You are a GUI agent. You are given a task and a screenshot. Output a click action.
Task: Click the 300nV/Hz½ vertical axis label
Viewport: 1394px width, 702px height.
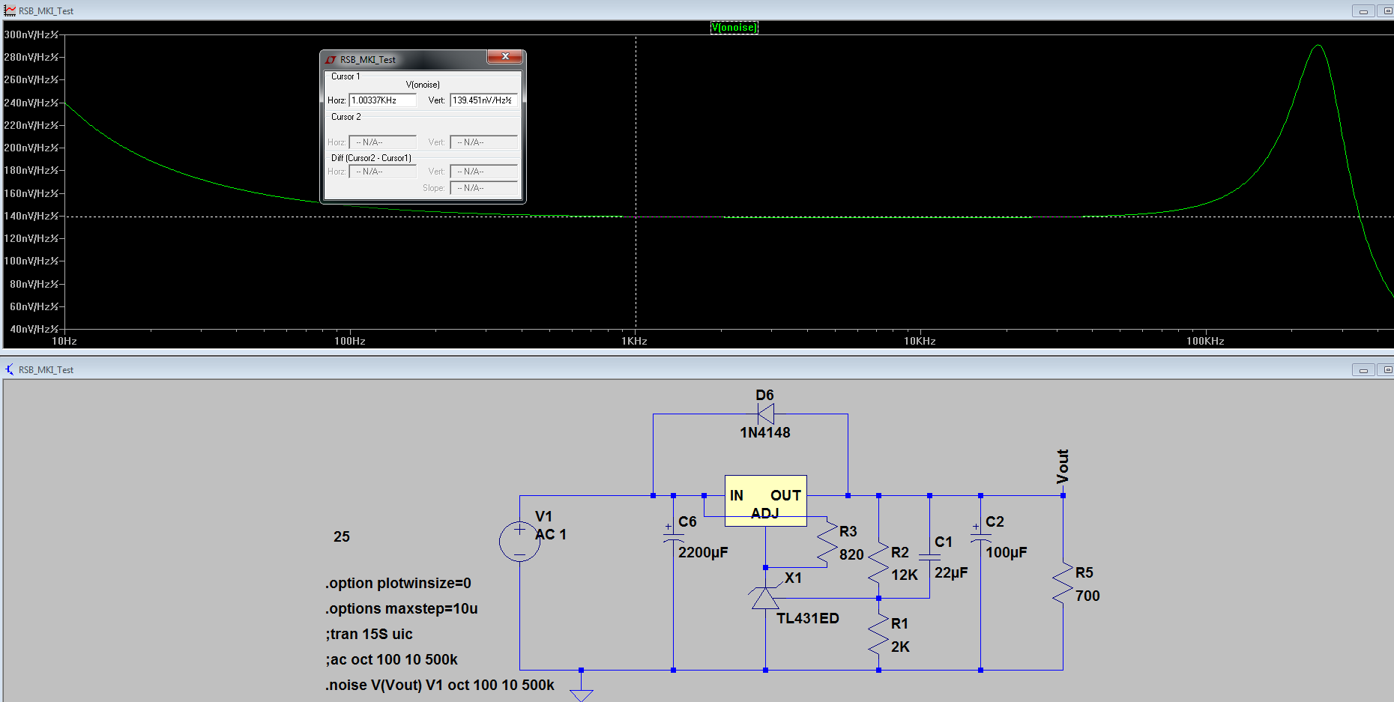31,34
